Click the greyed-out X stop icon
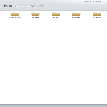 (41, 6)
